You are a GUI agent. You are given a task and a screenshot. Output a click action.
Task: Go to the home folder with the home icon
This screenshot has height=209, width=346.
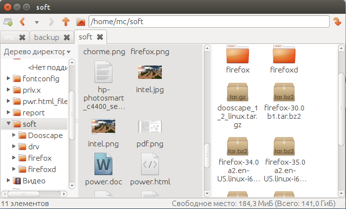point(81,22)
